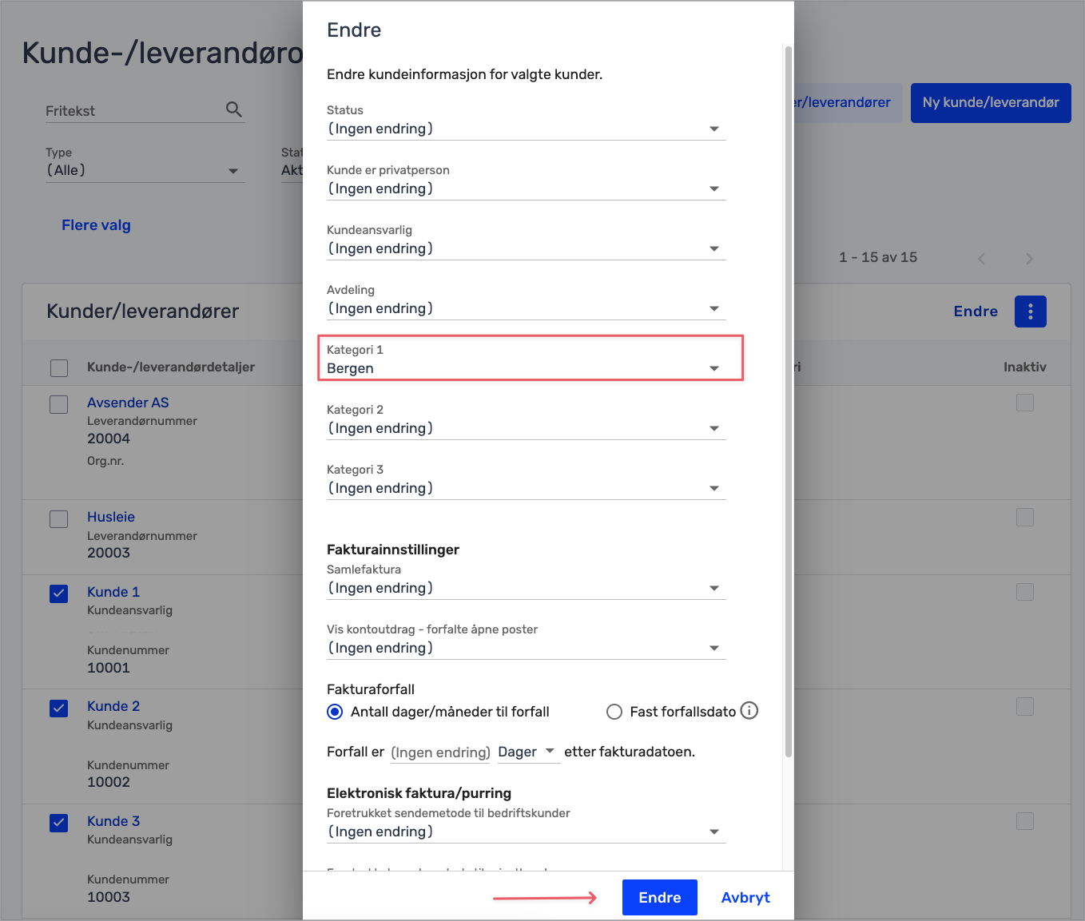Open the Dager unit dropdown

click(527, 752)
